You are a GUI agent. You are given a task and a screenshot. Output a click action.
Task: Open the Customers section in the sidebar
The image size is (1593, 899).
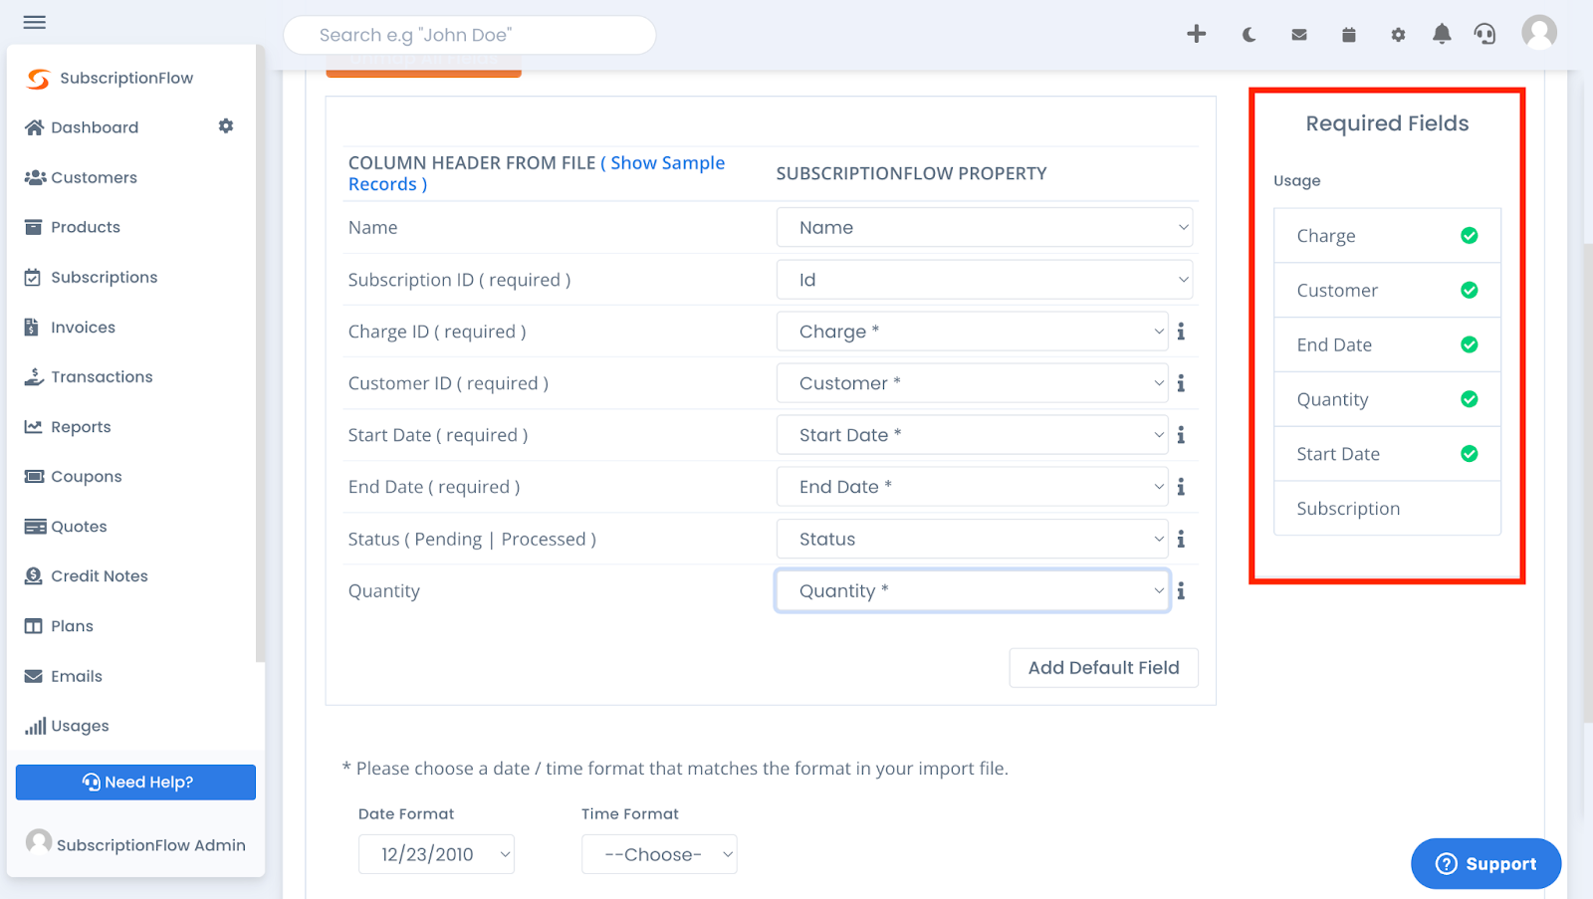(94, 177)
